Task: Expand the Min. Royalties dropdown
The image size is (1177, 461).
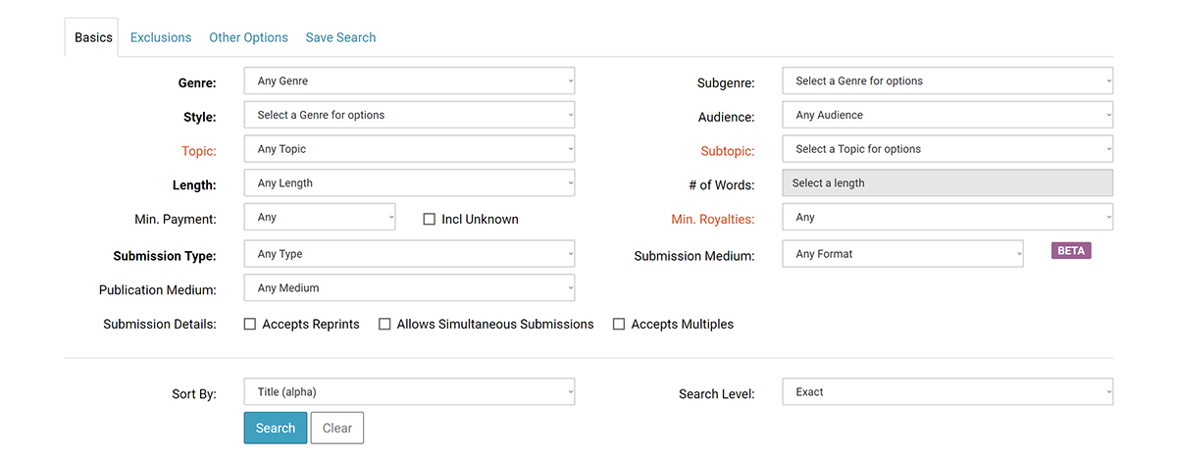Action: 947,218
